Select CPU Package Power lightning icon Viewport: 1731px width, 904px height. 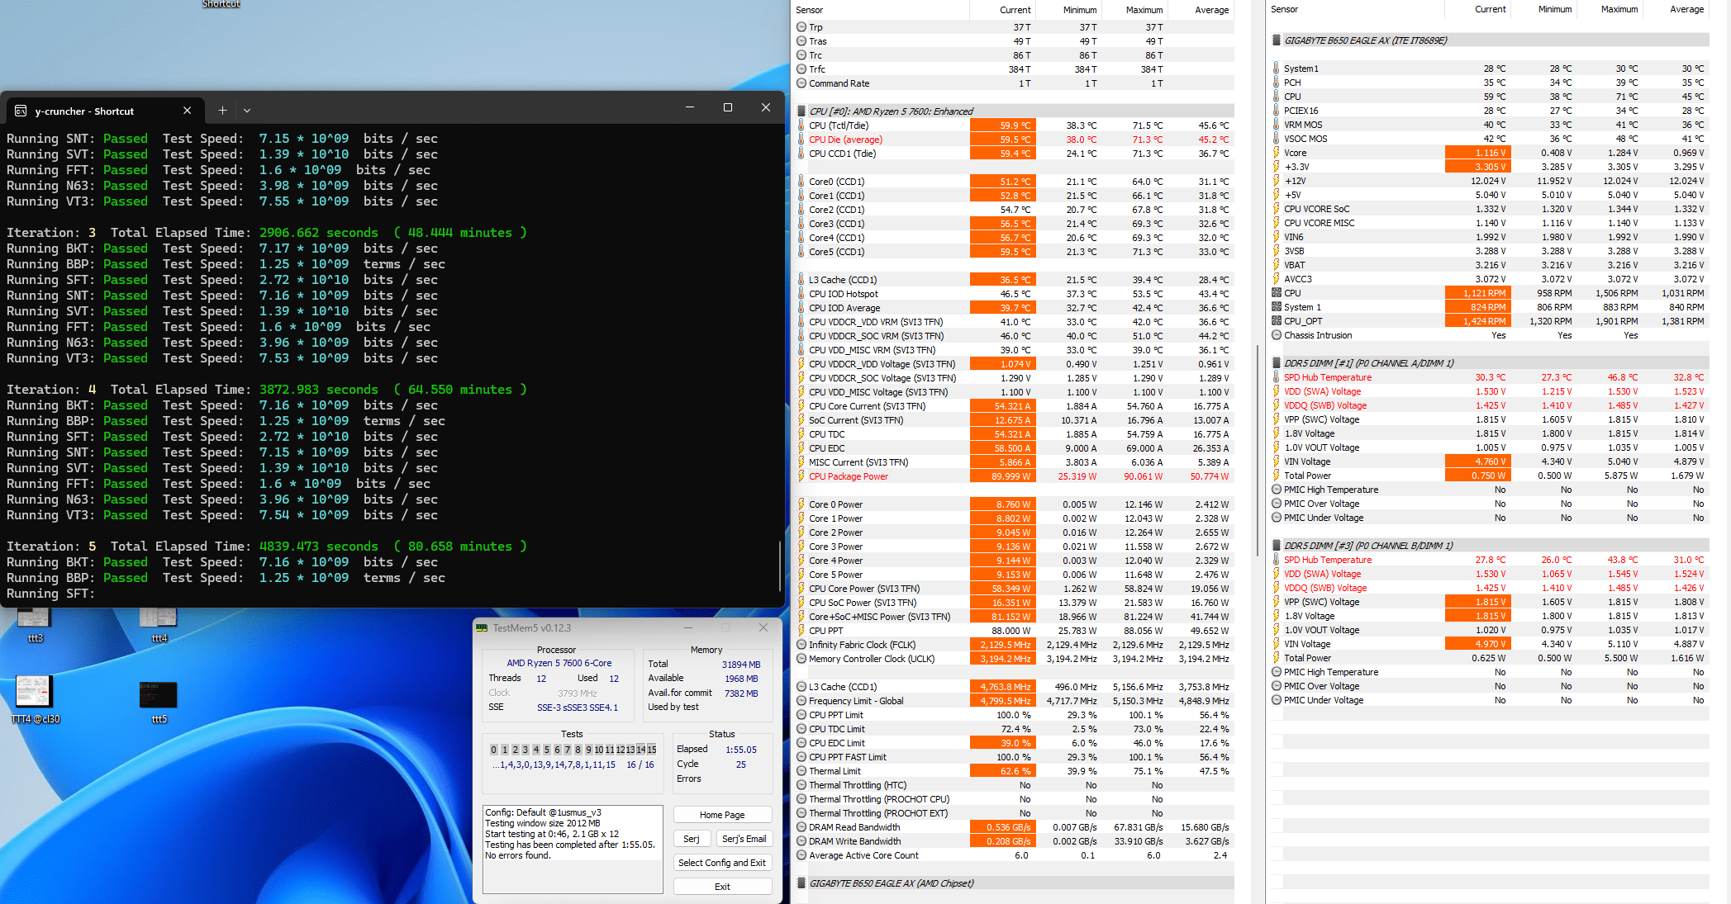coord(801,476)
